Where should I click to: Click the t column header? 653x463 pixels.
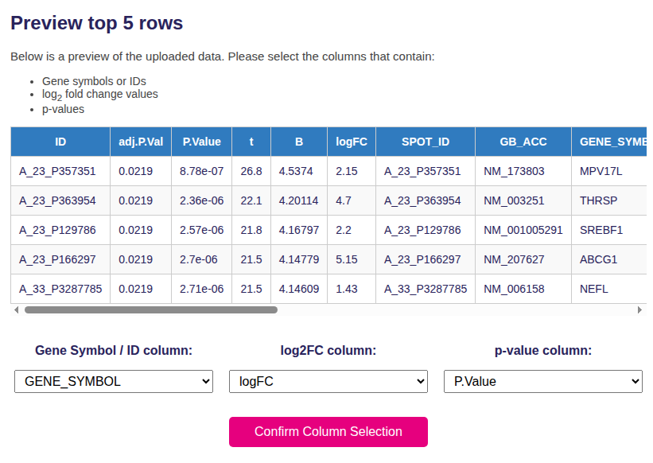pos(251,142)
